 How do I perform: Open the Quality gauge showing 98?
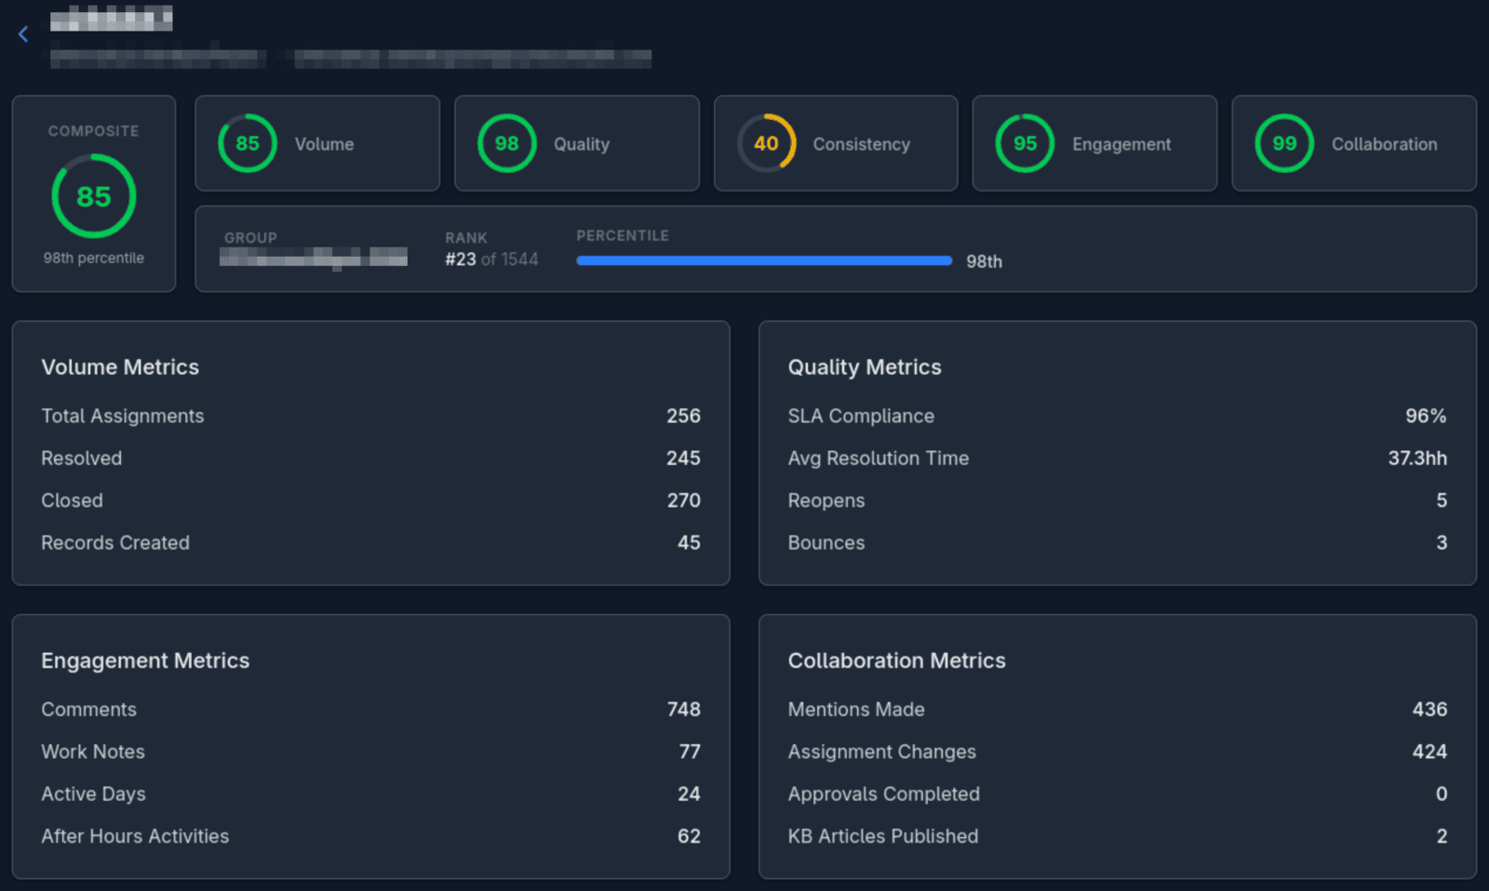pos(506,143)
